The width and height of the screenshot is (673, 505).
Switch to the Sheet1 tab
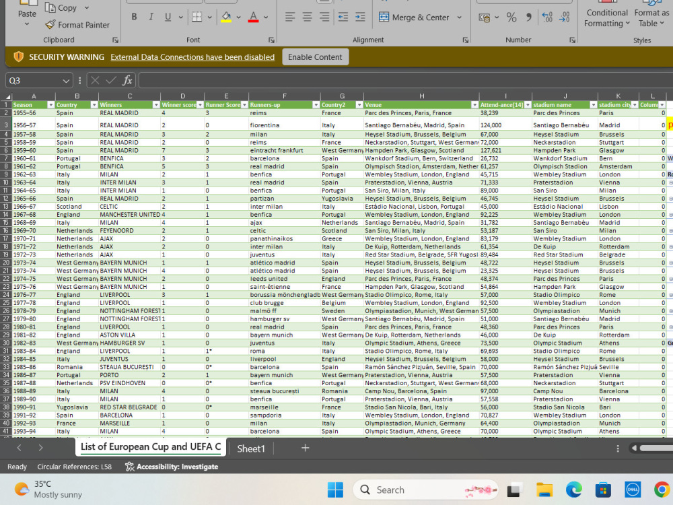point(251,447)
